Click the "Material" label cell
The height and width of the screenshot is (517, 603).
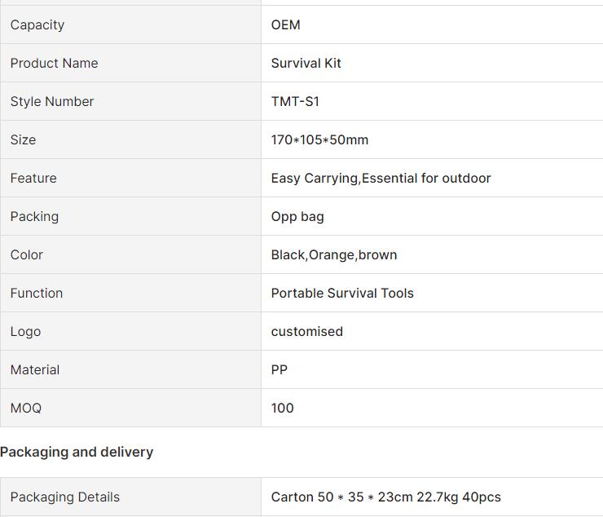tap(35, 369)
